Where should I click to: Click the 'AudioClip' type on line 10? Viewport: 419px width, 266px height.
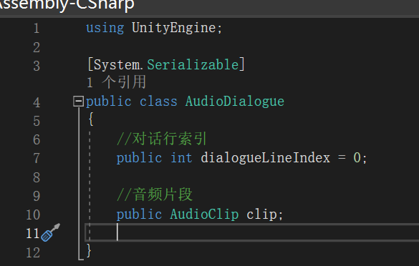click(x=204, y=215)
